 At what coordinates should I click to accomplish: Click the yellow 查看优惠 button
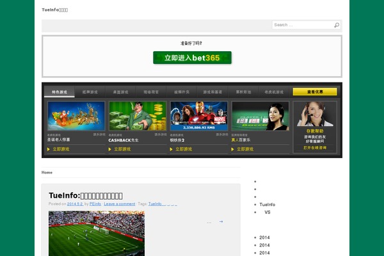pyautogui.click(x=315, y=92)
